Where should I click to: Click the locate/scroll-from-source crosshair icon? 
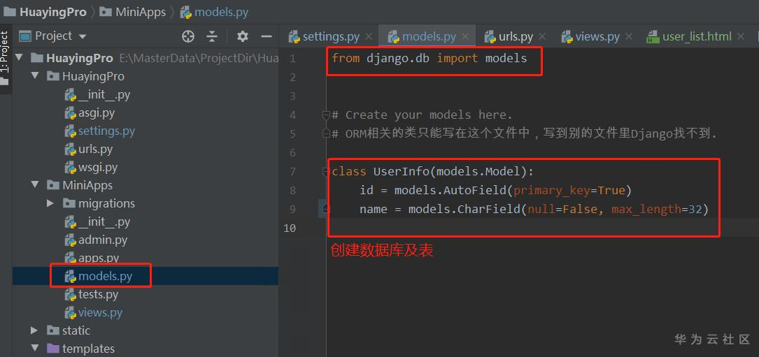(187, 36)
